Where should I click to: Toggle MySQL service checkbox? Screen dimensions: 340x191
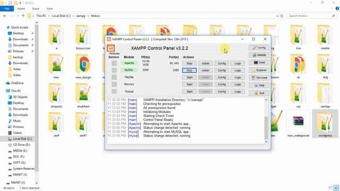[x=114, y=70]
